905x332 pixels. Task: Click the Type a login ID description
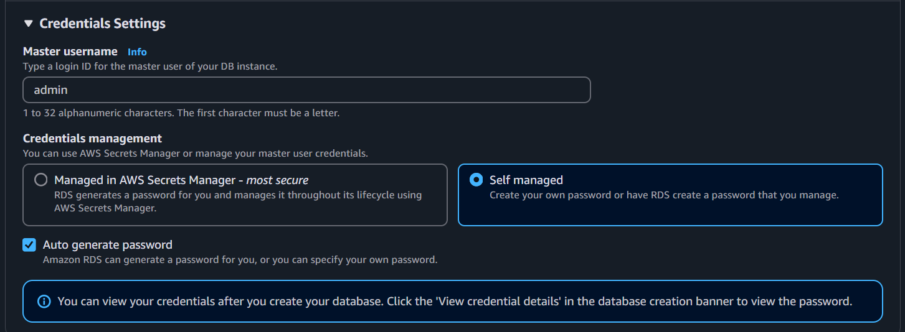150,66
